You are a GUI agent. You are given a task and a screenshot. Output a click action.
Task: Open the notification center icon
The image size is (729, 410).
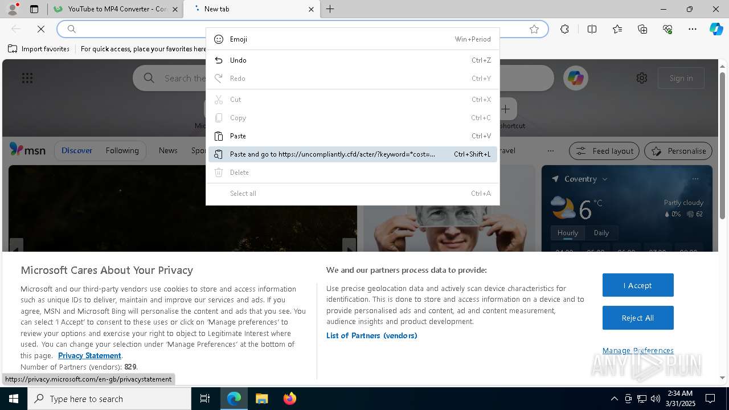(710, 399)
